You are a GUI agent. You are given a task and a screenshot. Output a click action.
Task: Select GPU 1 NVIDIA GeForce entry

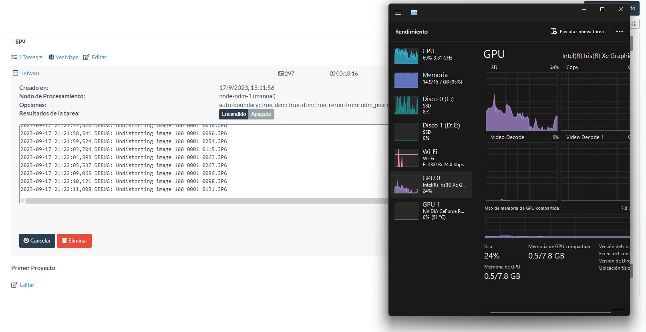point(431,211)
